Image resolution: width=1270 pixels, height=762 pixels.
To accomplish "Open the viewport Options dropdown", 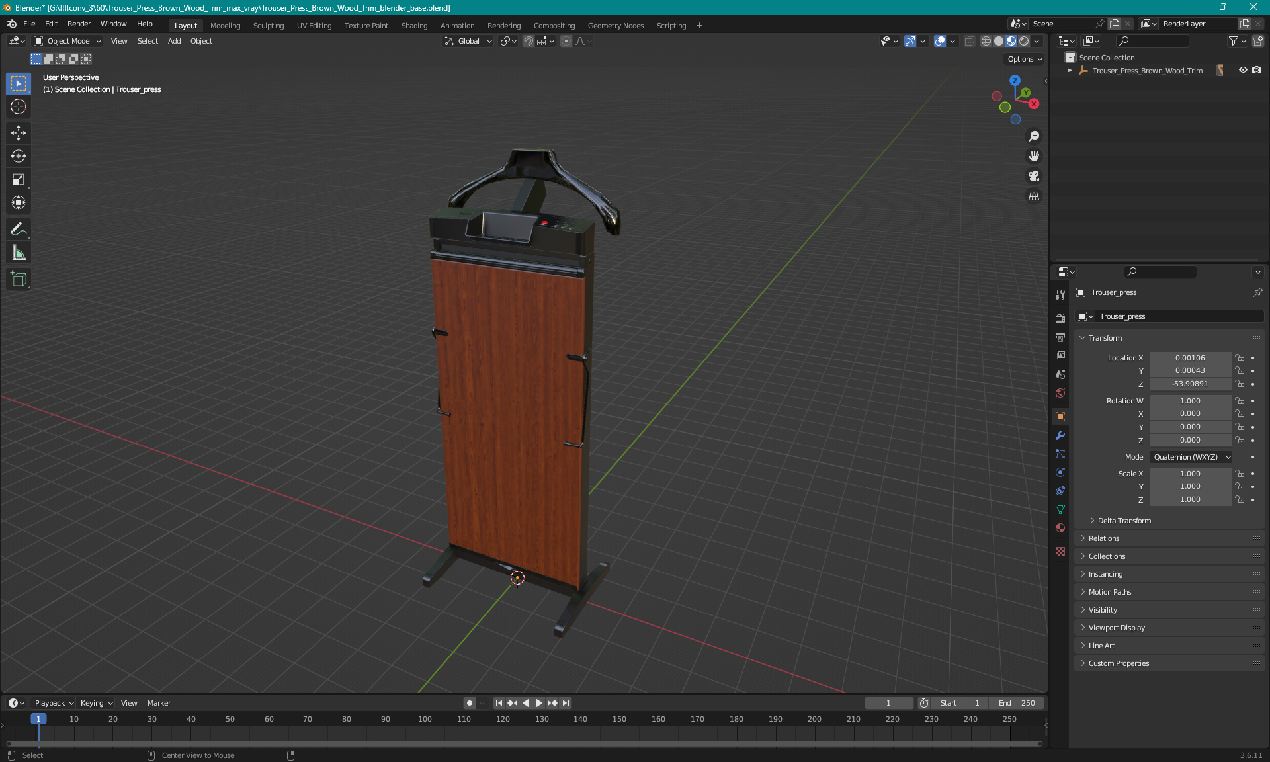I will pyautogui.click(x=1025, y=59).
